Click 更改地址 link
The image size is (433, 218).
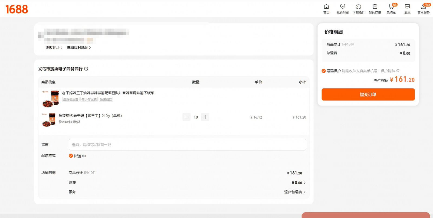point(54,48)
